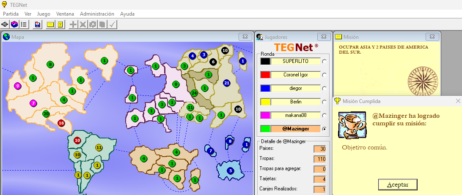Select the radio button next to makana08
This screenshot has height=195, width=462.
(324, 115)
